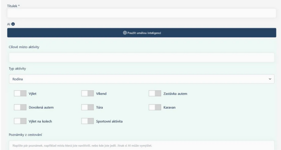Switch on Dovolená autem

22,107
